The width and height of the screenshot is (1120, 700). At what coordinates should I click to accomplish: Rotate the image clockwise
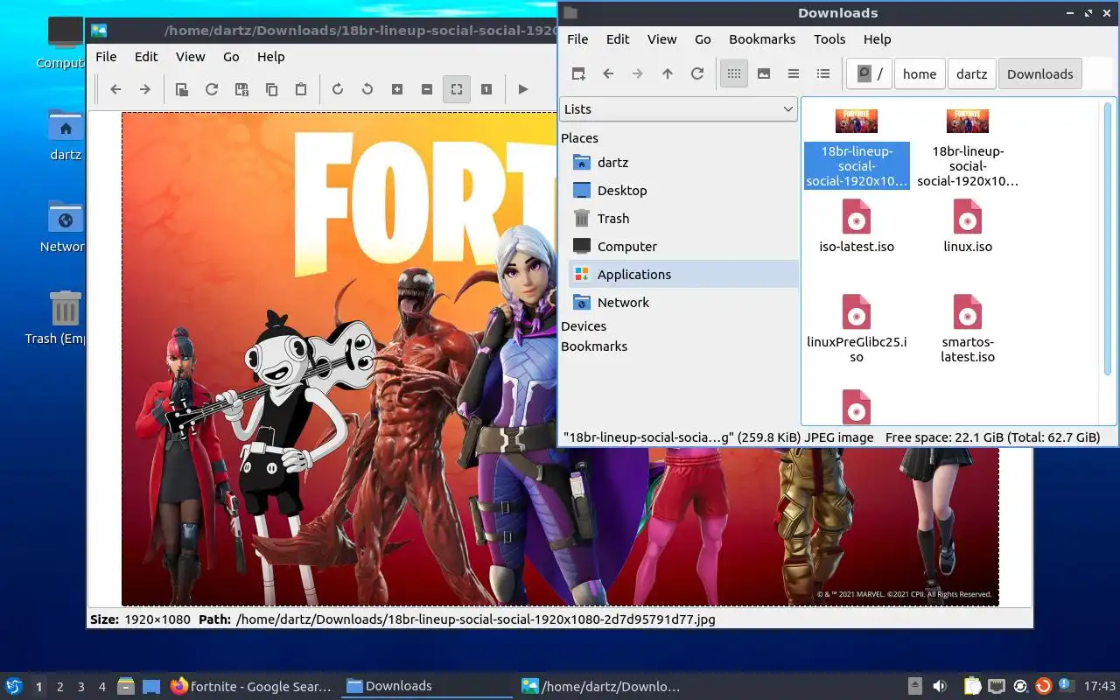pyautogui.click(x=338, y=89)
